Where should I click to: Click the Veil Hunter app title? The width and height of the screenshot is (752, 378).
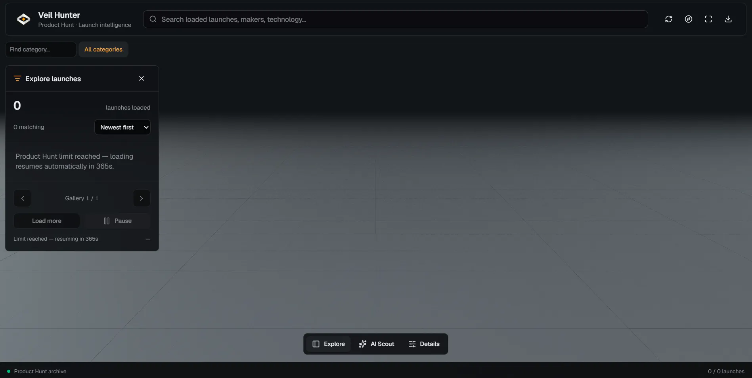coord(59,15)
